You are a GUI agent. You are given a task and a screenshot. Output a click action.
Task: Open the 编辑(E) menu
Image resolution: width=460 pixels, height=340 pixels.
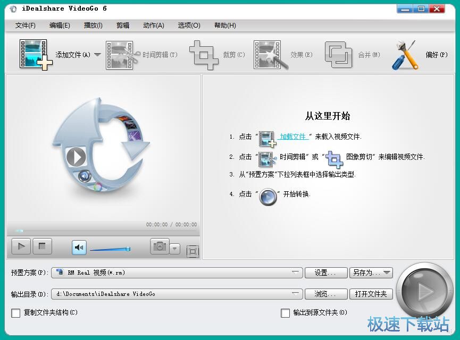60,25
